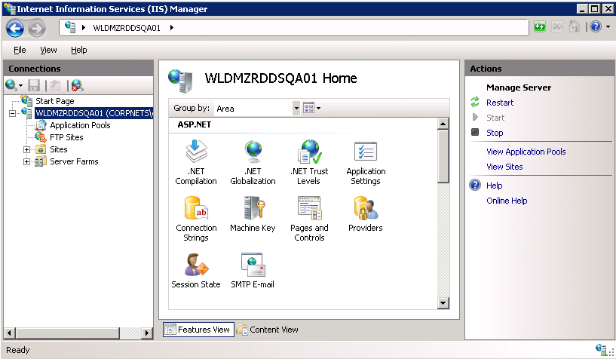Open the Providers feature
Image resolution: width=616 pixels, height=359 pixels.
366,214
